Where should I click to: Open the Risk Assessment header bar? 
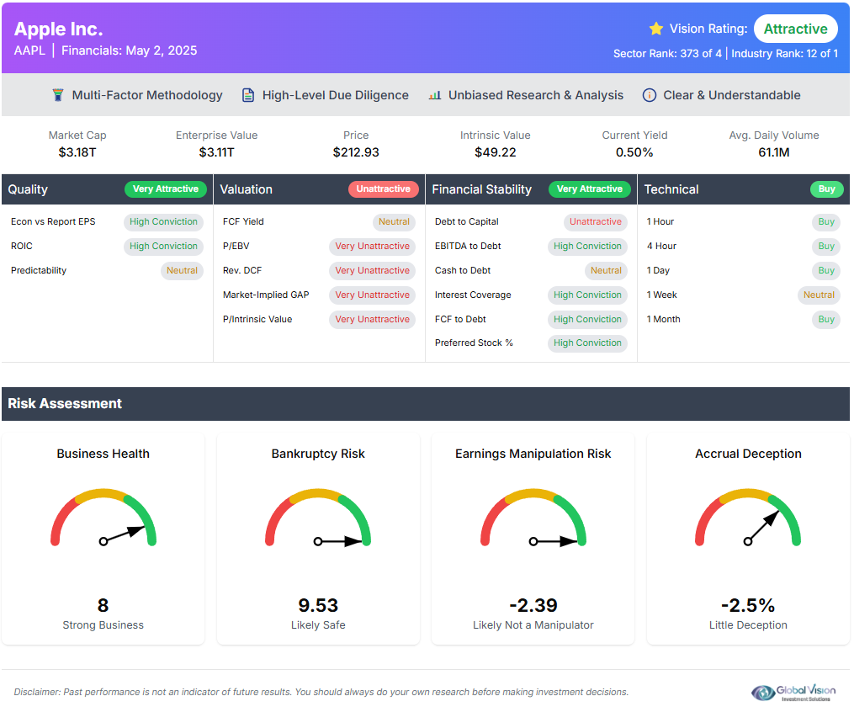click(426, 404)
